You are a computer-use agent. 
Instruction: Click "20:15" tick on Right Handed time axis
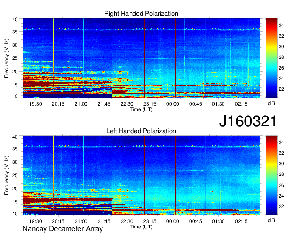(58, 104)
